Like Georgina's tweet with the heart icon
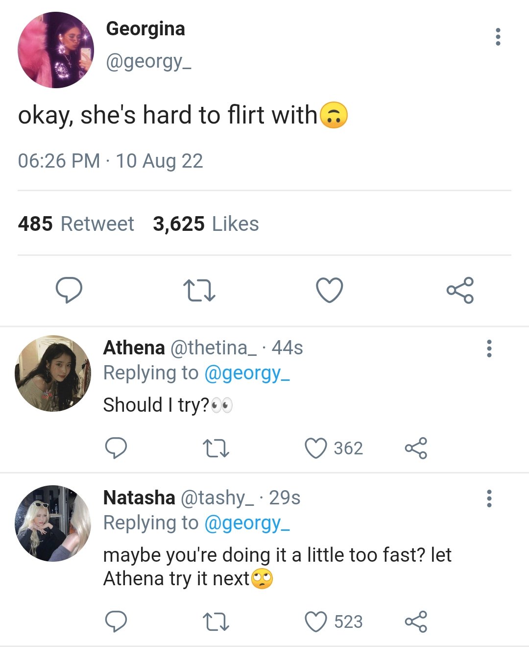The image size is (529, 647). point(329,290)
